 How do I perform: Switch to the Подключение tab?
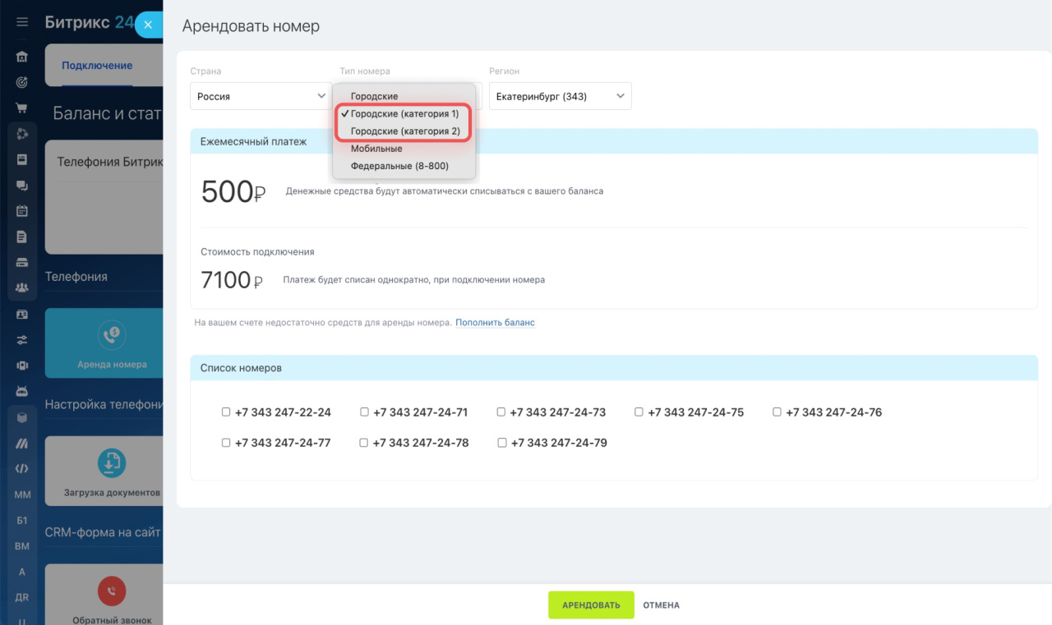pos(97,66)
